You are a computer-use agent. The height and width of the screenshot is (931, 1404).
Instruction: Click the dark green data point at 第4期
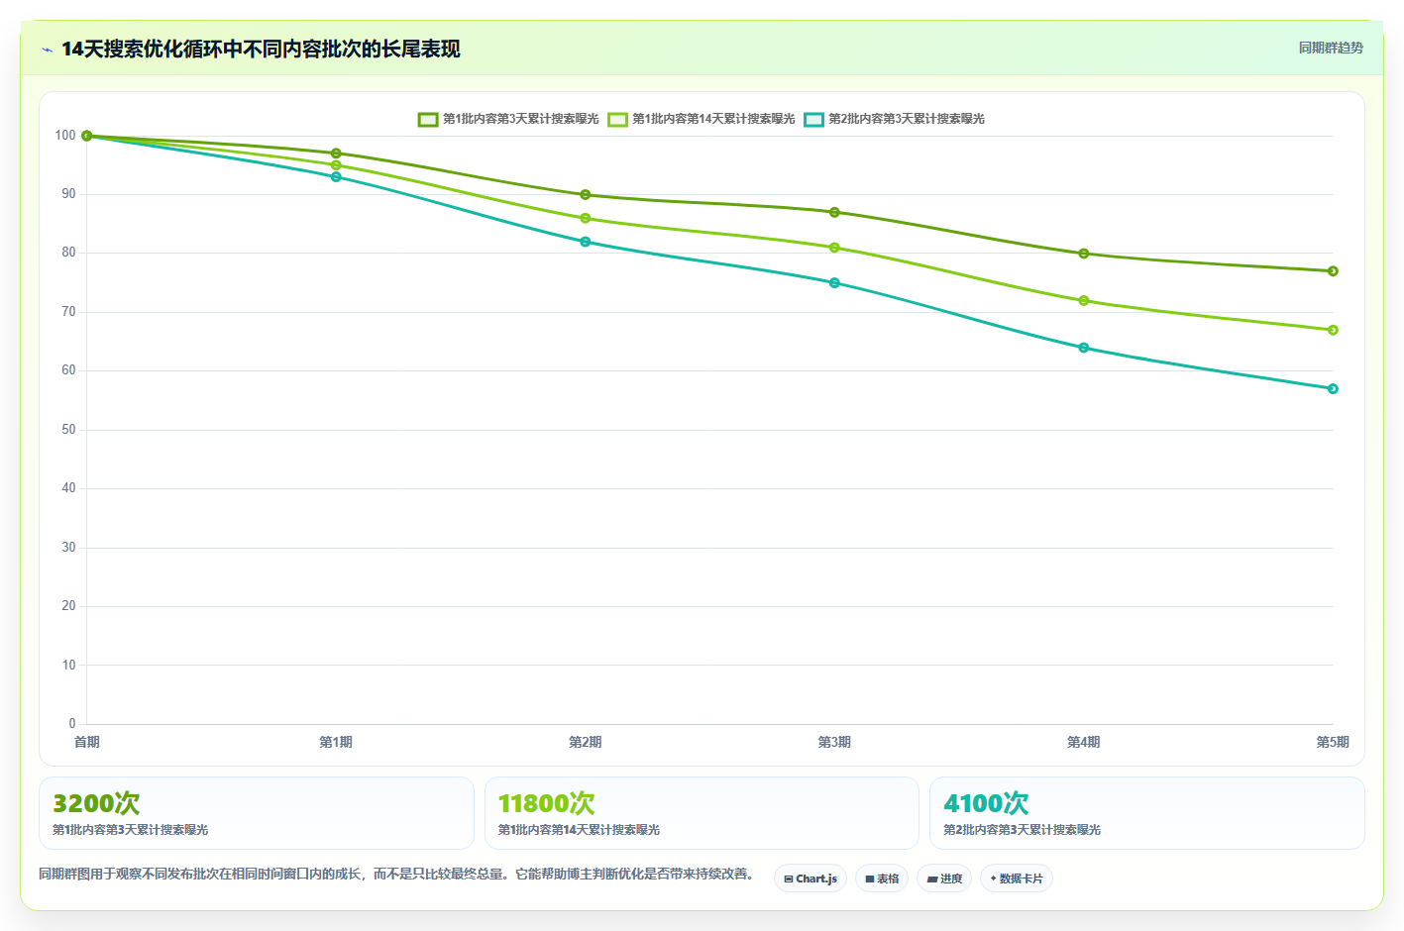click(x=1084, y=254)
